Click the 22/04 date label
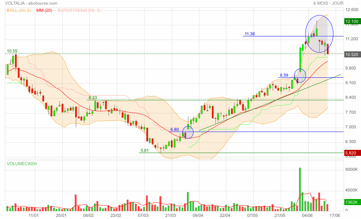This screenshot has height=219, width=361. (x=225, y=215)
